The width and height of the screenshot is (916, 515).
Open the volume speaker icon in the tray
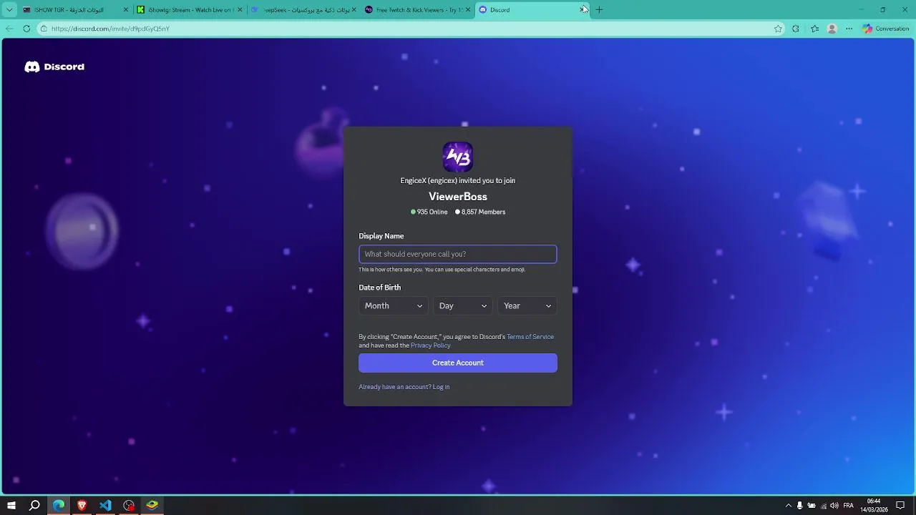(834, 506)
